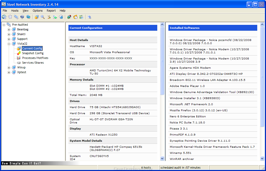Click the magnifying glass search icon
Screen dimensions: 266x171
(43, 17)
